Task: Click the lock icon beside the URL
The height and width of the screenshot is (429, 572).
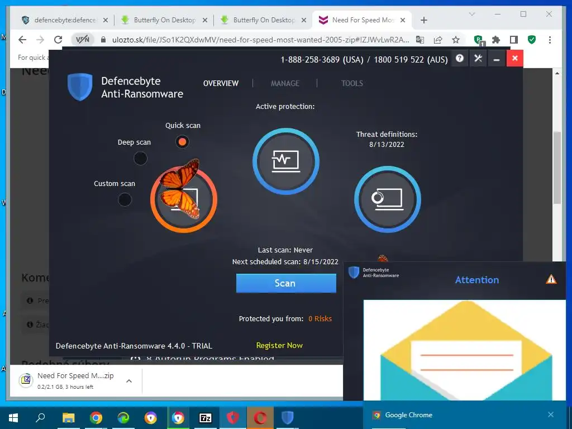Action: tap(103, 40)
